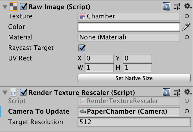This screenshot has height=132, width=193.
Task: Open Camera To Update object picker
Action: click(187, 112)
